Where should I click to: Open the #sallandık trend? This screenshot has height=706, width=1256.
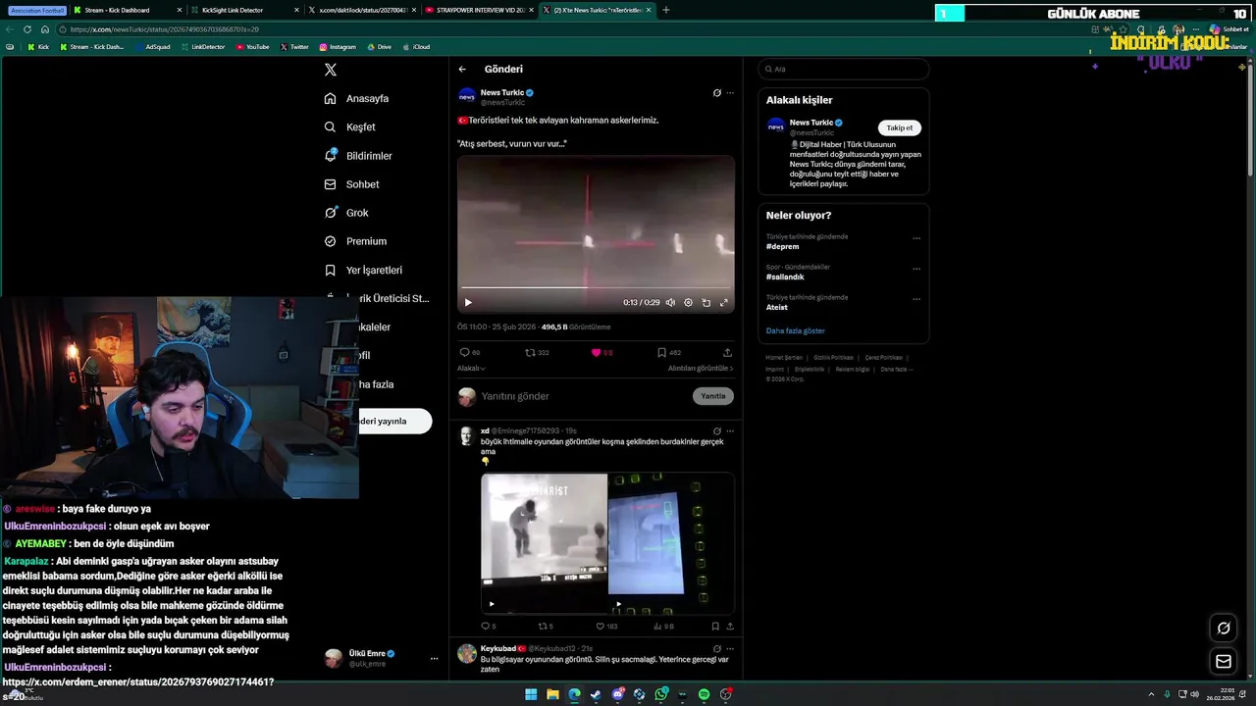coord(785,277)
